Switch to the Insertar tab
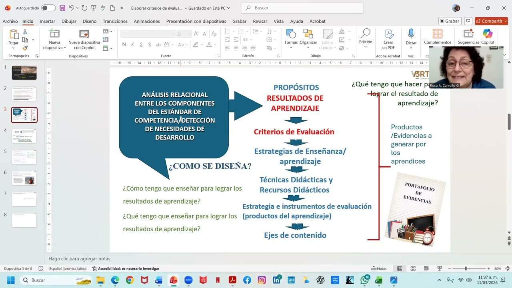 coord(47,21)
